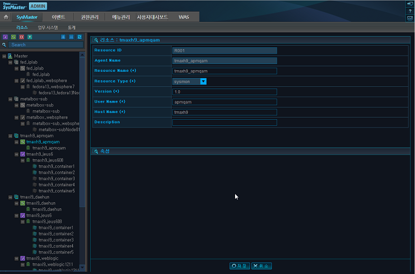Click the up arrow of tree scrollbar
This screenshot has height=274, width=415.
(x=82, y=55)
